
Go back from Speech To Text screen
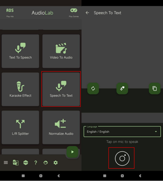coord(88,13)
